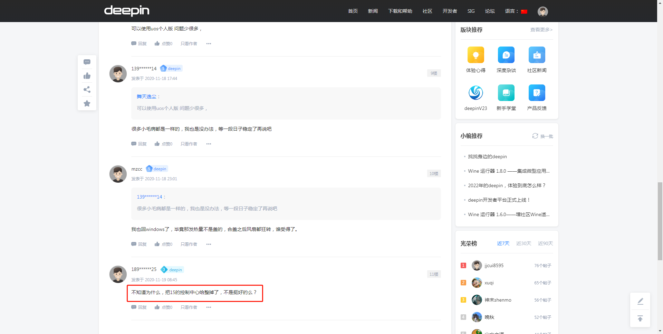Open avatar of user mzcc

[118, 174]
